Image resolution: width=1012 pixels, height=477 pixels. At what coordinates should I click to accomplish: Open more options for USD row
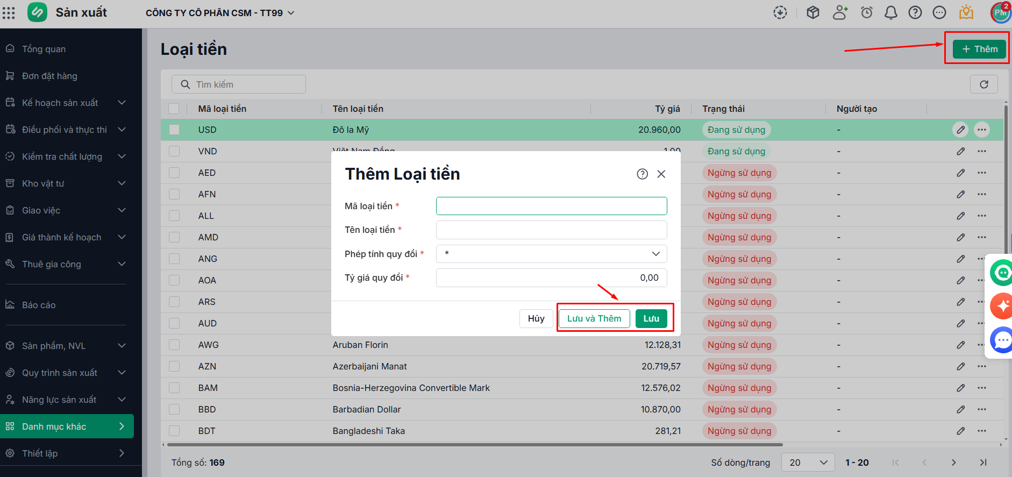(982, 130)
